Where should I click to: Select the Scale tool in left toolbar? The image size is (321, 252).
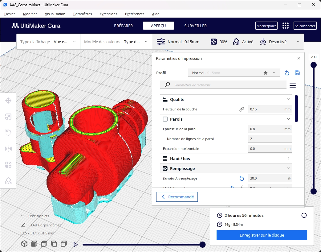tap(8, 117)
